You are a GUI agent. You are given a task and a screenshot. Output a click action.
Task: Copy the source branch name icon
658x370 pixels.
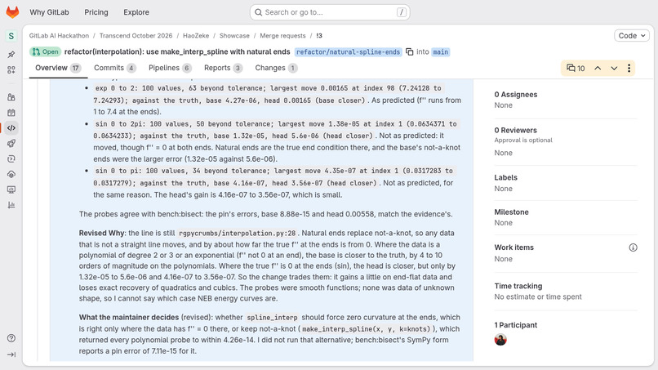click(410, 51)
